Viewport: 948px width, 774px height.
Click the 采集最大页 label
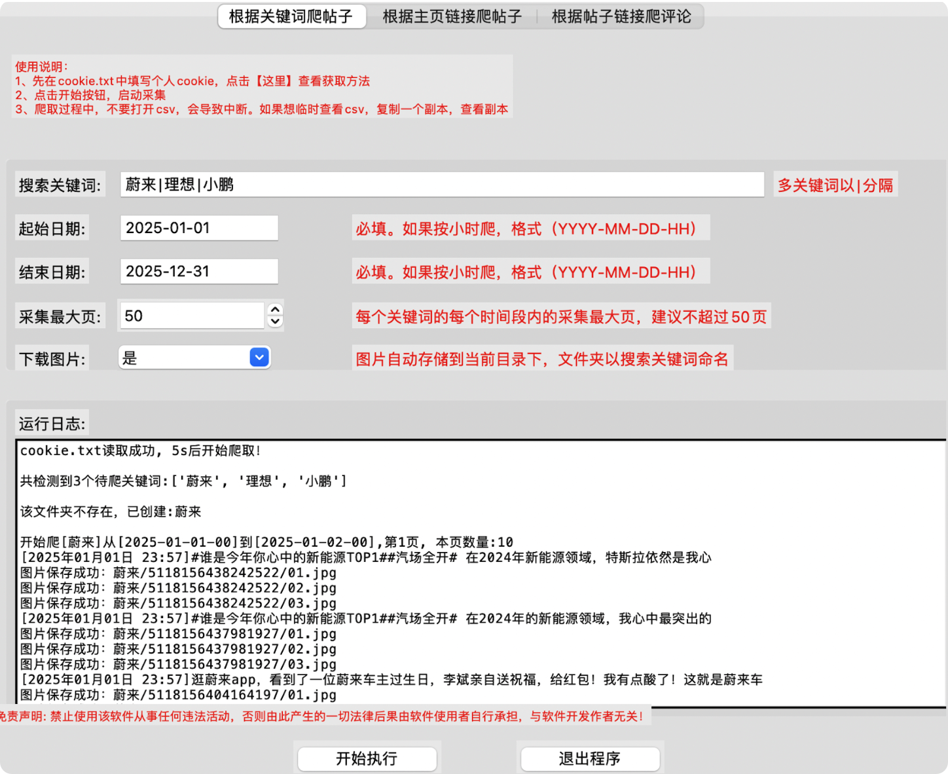pos(60,317)
